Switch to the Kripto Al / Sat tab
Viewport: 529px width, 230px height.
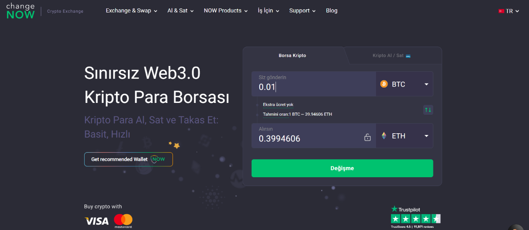[392, 55]
